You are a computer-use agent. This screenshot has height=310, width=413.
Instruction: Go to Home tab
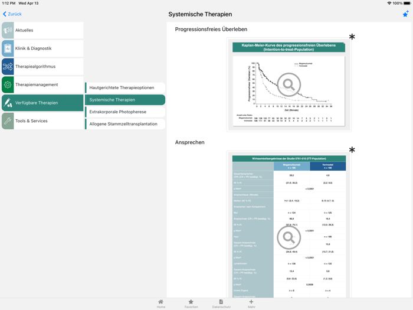[x=161, y=304]
